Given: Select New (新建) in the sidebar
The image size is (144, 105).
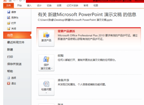Looking at the screenshot, I should [10, 50].
